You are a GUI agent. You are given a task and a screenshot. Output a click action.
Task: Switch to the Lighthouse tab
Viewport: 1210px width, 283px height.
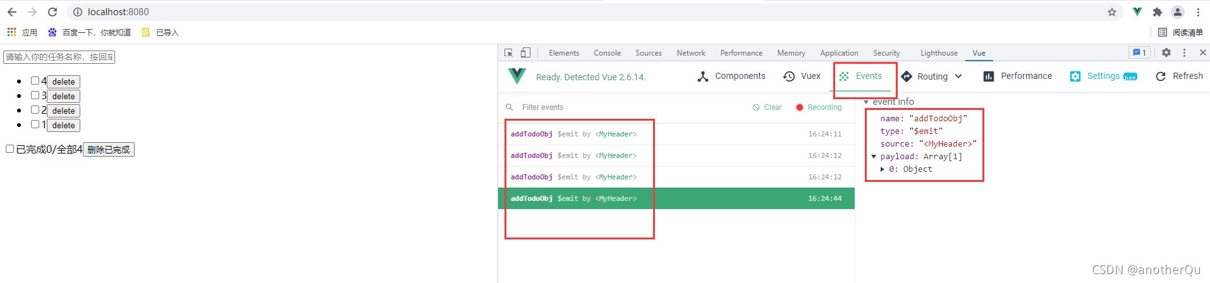pos(939,53)
